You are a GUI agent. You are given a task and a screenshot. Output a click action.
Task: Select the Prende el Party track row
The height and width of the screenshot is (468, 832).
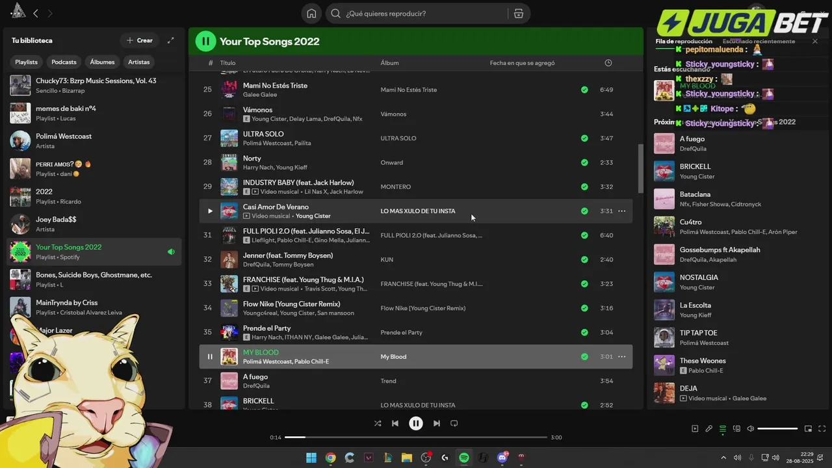click(x=415, y=332)
